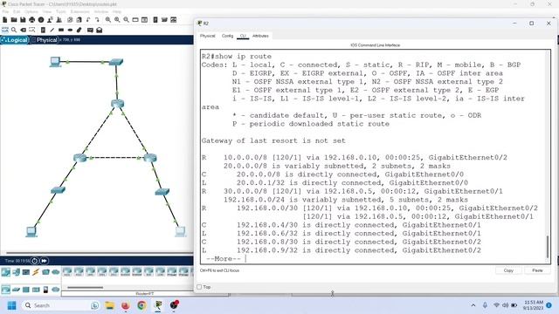Click the taskbar Search box
Viewport: 559px width, 314px height.
(60, 305)
